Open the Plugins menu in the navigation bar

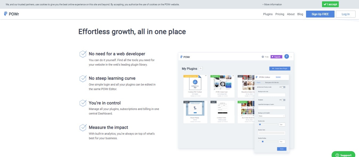(x=268, y=14)
